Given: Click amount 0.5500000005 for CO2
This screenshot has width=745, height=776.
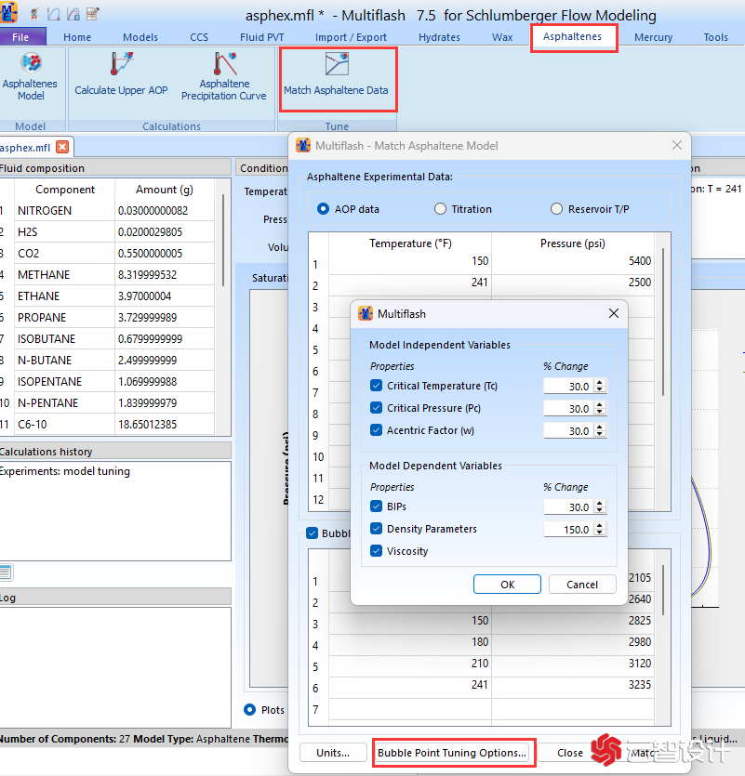Looking at the screenshot, I should click(164, 253).
